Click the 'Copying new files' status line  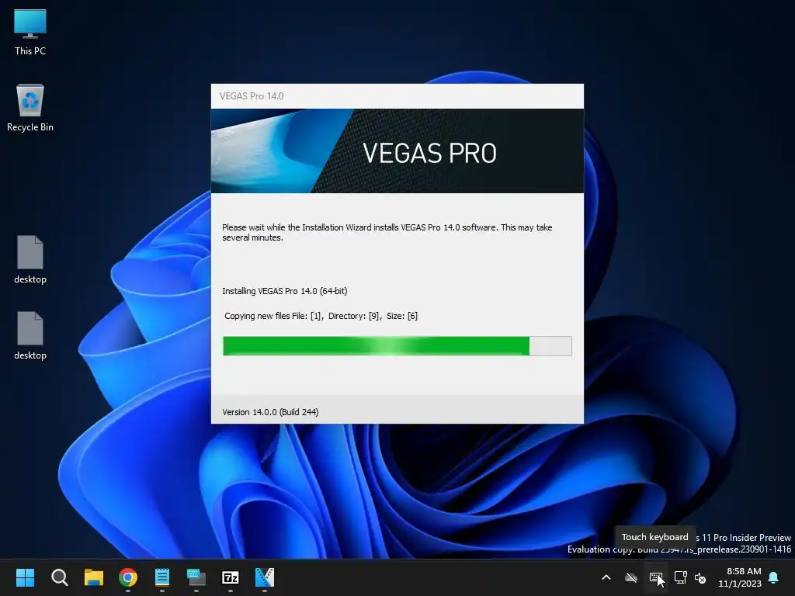(321, 316)
